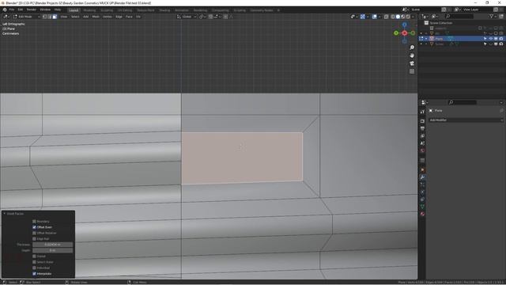Open the Add menu in viewport header
The width and height of the screenshot is (506, 285).
[x=86, y=17]
